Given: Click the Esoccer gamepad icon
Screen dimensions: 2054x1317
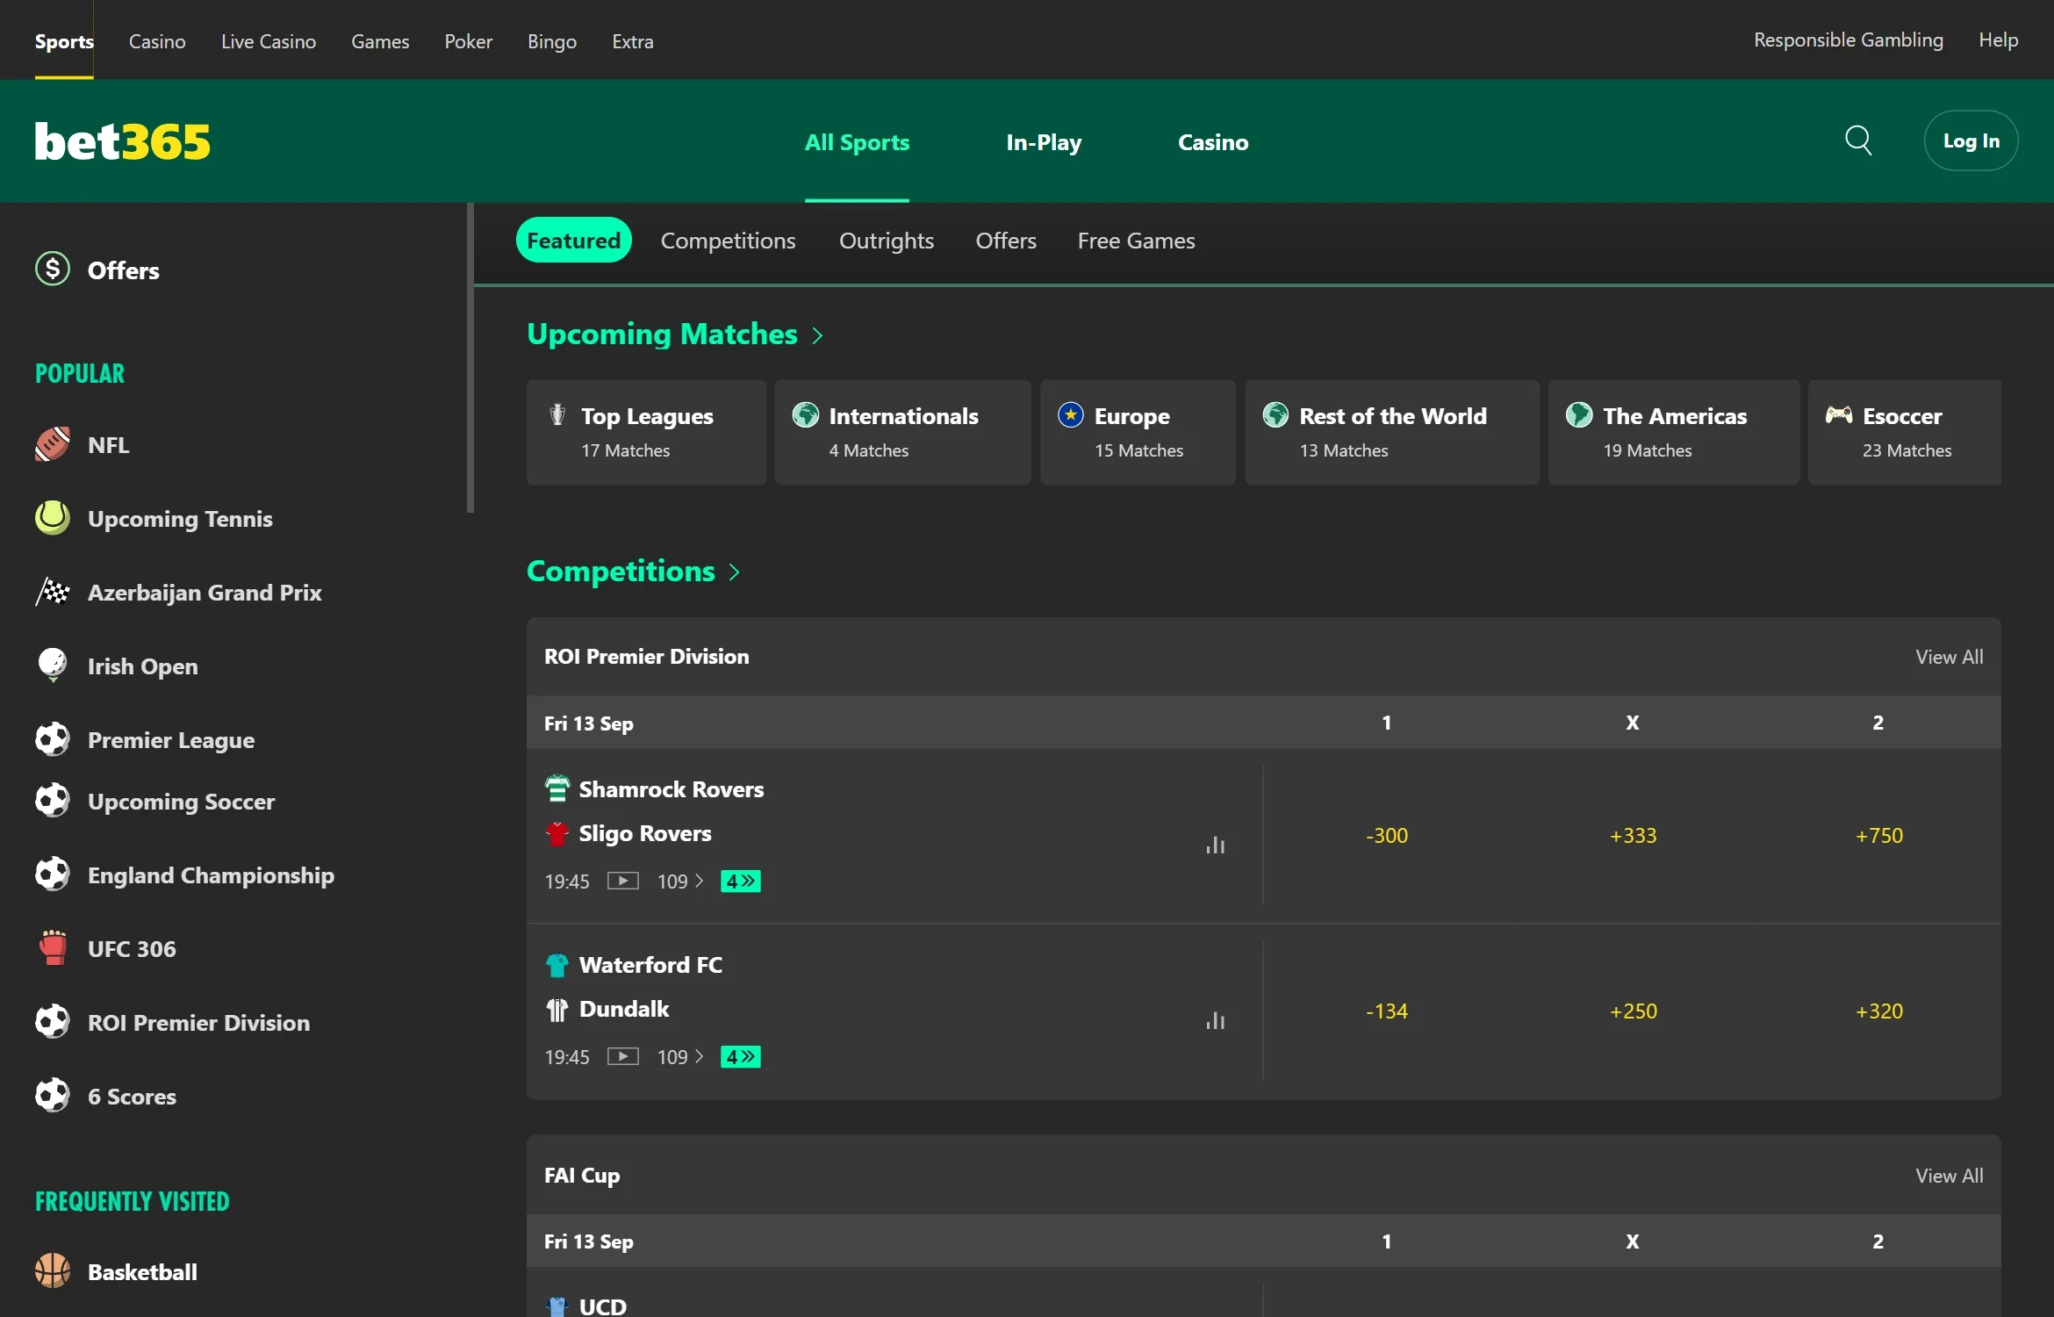Looking at the screenshot, I should click(x=1839, y=414).
